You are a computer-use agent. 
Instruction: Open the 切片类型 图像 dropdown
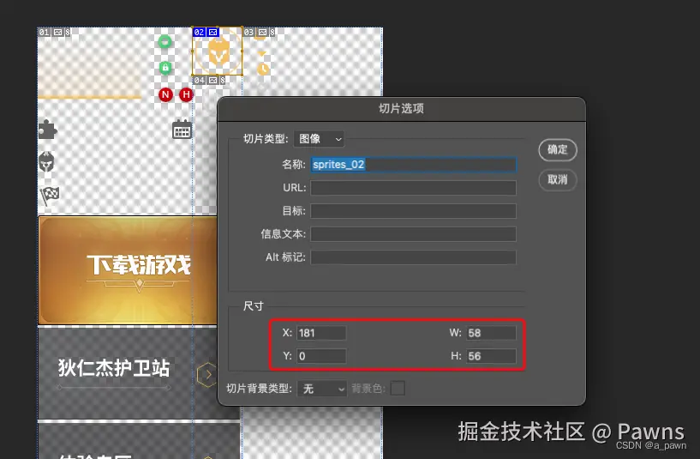pos(319,139)
